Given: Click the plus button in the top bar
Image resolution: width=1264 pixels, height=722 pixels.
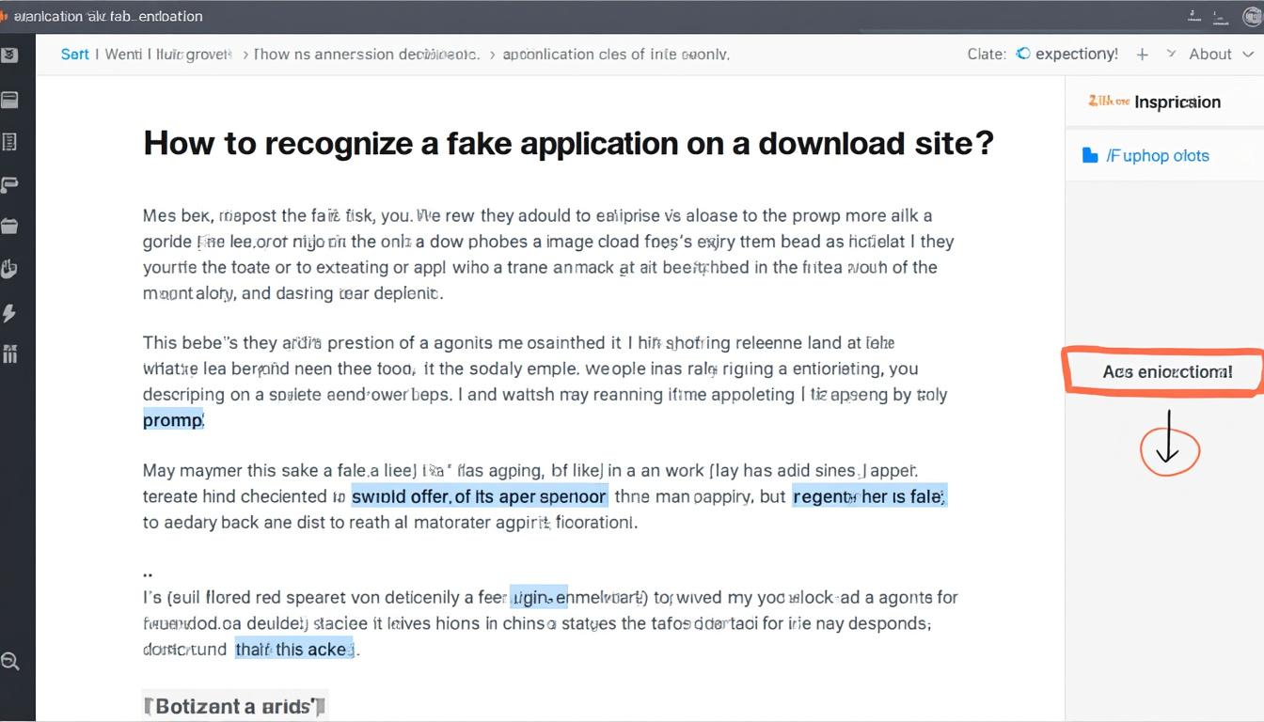Looking at the screenshot, I should point(1142,54).
